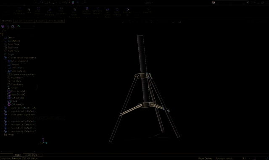
Task: Open the Bill of Materials tool
Action: (117, 12)
